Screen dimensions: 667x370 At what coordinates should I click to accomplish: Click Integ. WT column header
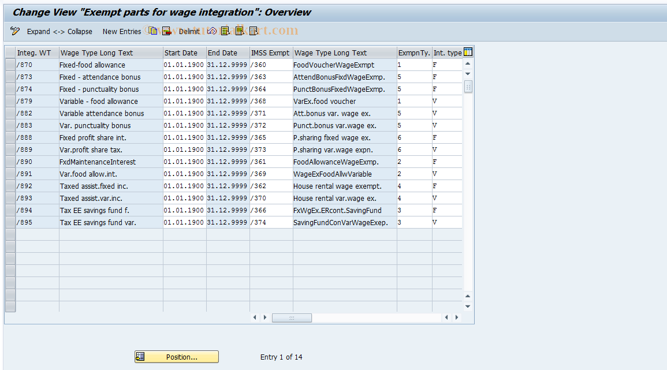[38, 53]
